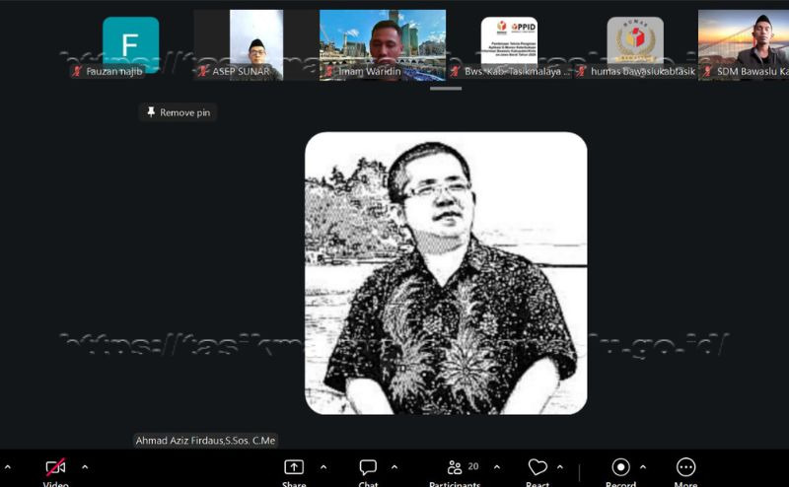This screenshot has height=487, width=789.
Task: Expand the Record options chevron
Action: (x=643, y=467)
